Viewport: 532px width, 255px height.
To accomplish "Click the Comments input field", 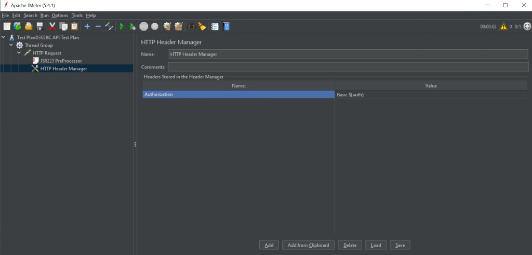I will 348,67.
